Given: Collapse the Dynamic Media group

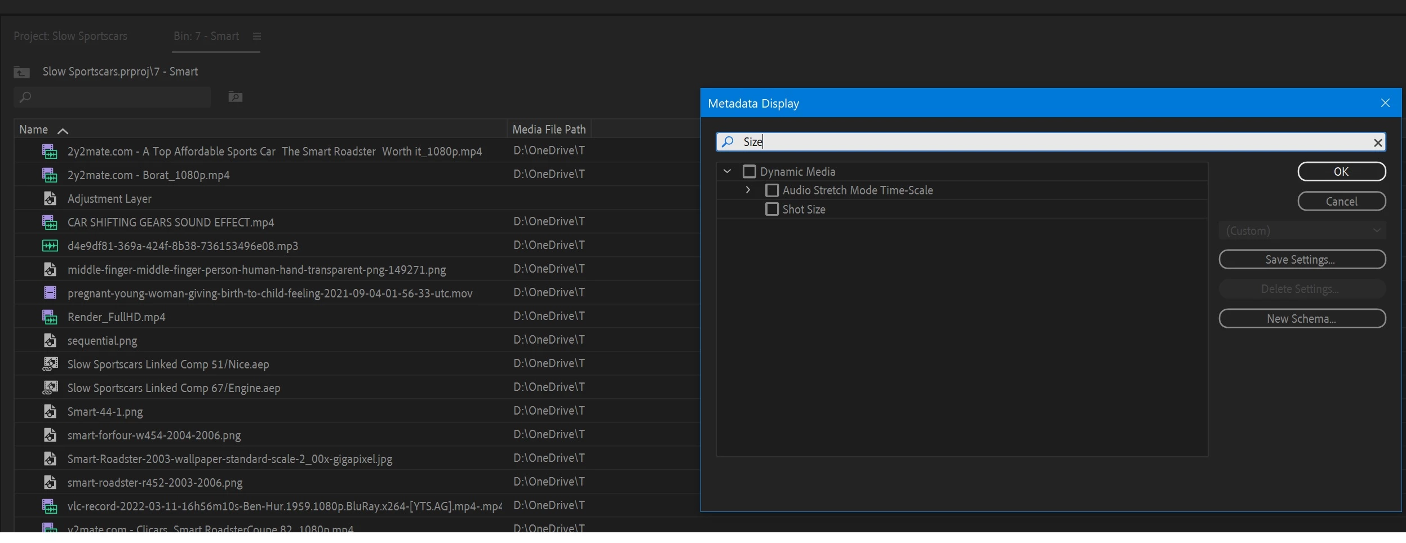Looking at the screenshot, I should click(x=728, y=171).
